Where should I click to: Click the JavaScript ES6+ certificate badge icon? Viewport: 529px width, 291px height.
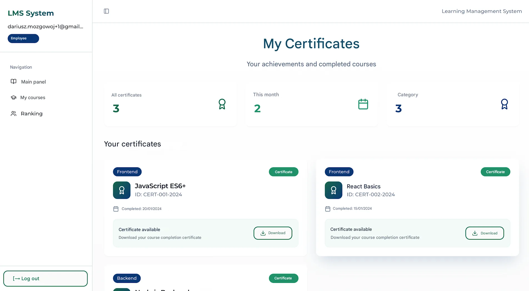(x=122, y=190)
